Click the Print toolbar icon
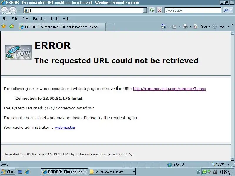 pyautogui.click(x=185, y=26)
